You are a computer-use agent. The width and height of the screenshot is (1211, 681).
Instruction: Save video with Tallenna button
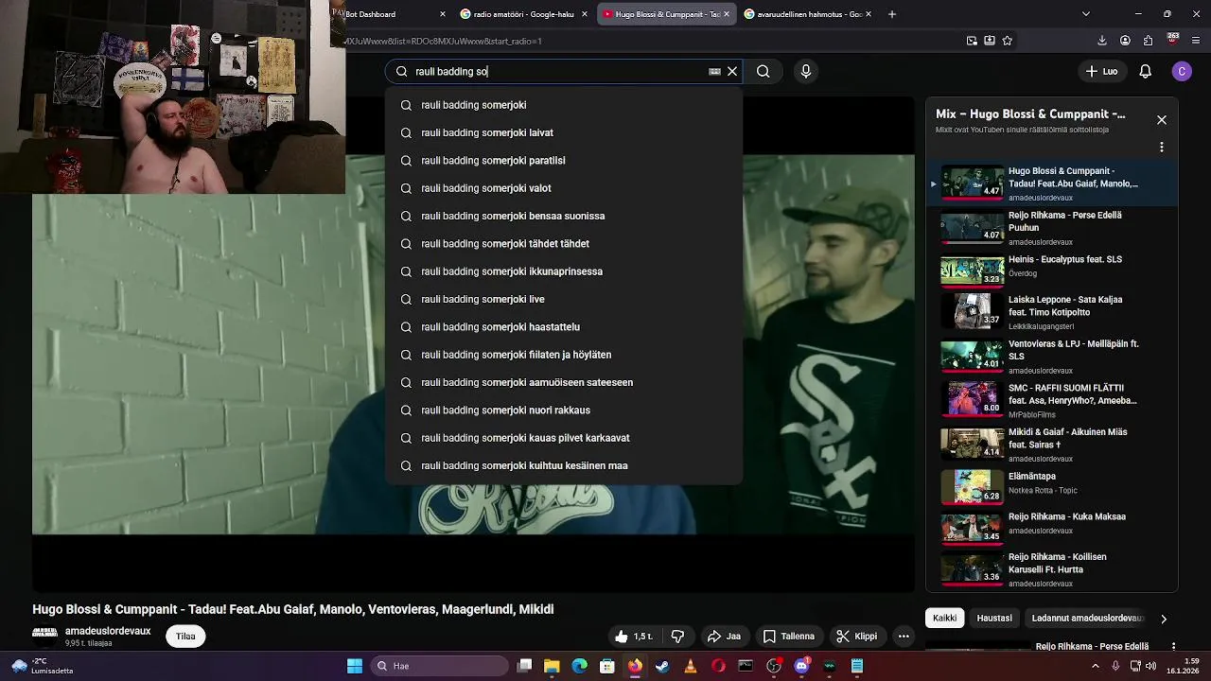coord(789,637)
